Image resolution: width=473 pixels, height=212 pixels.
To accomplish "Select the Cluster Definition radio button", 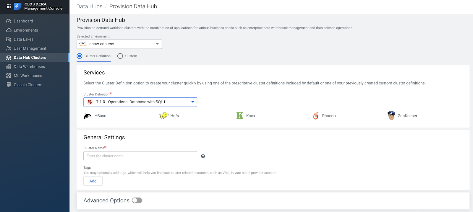I will coord(80,56).
